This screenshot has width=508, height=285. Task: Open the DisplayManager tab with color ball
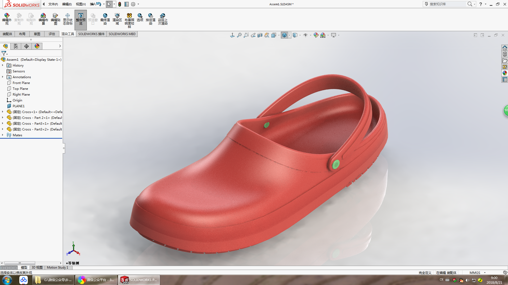point(37,46)
